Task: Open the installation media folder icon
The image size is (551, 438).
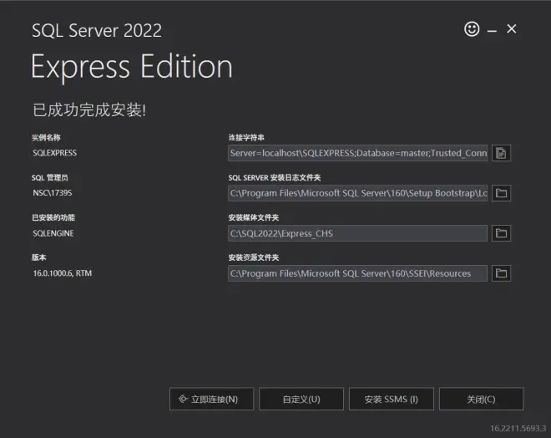Action: [x=501, y=233]
